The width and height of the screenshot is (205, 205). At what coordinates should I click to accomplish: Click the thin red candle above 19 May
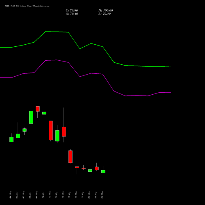[x=84, y=168]
